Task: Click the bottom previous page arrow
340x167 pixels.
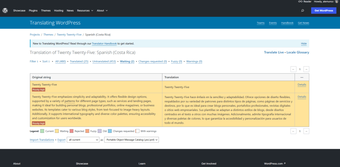Action: (x=294, y=131)
